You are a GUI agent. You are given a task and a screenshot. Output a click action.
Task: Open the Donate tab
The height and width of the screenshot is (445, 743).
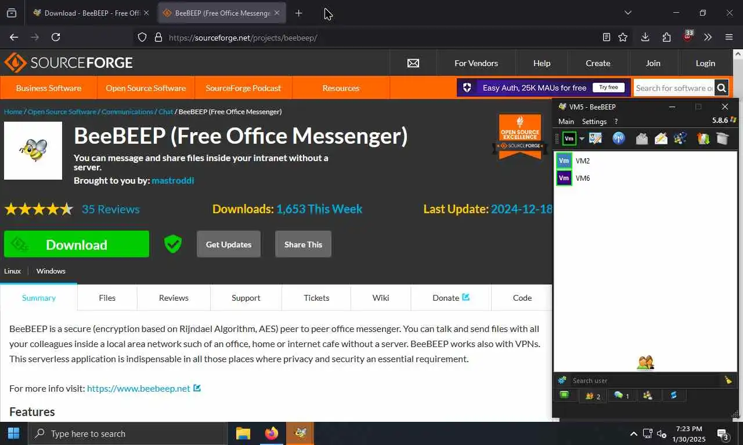coord(451,298)
